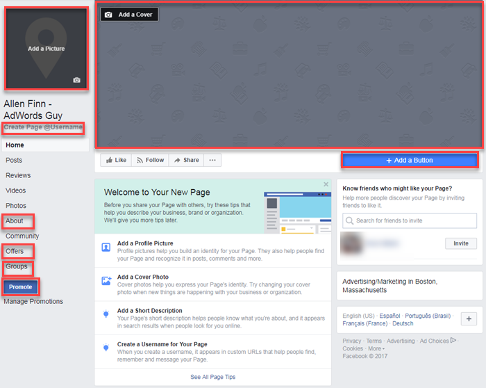Click the Search for friends to invite field

coord(410,220)
